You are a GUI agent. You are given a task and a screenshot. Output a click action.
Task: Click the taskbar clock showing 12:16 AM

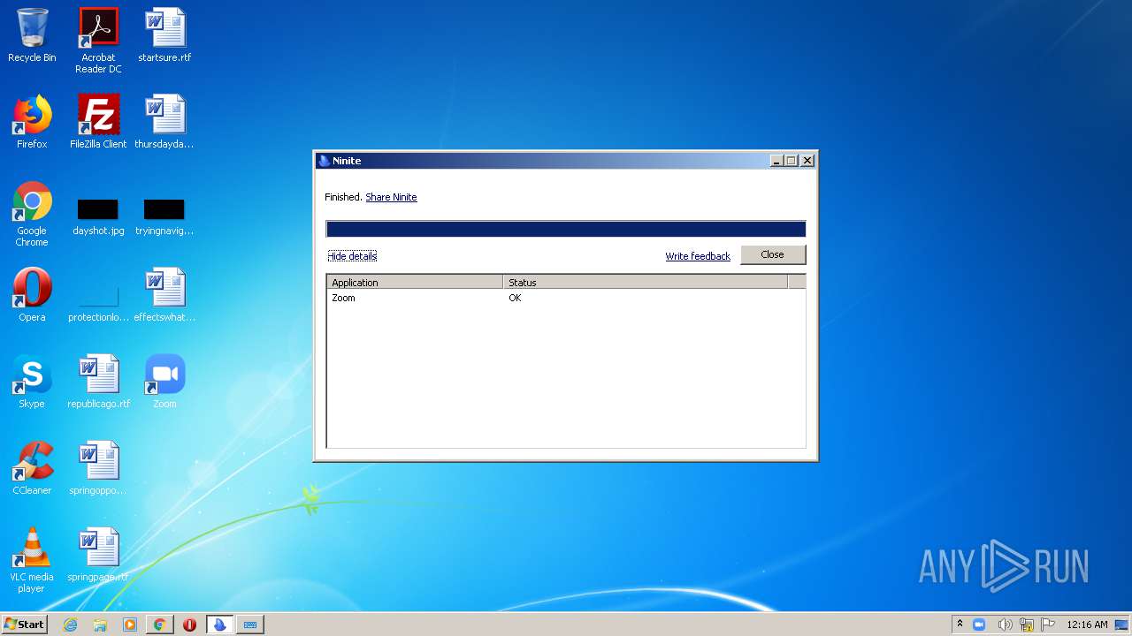coord(1087,625)
